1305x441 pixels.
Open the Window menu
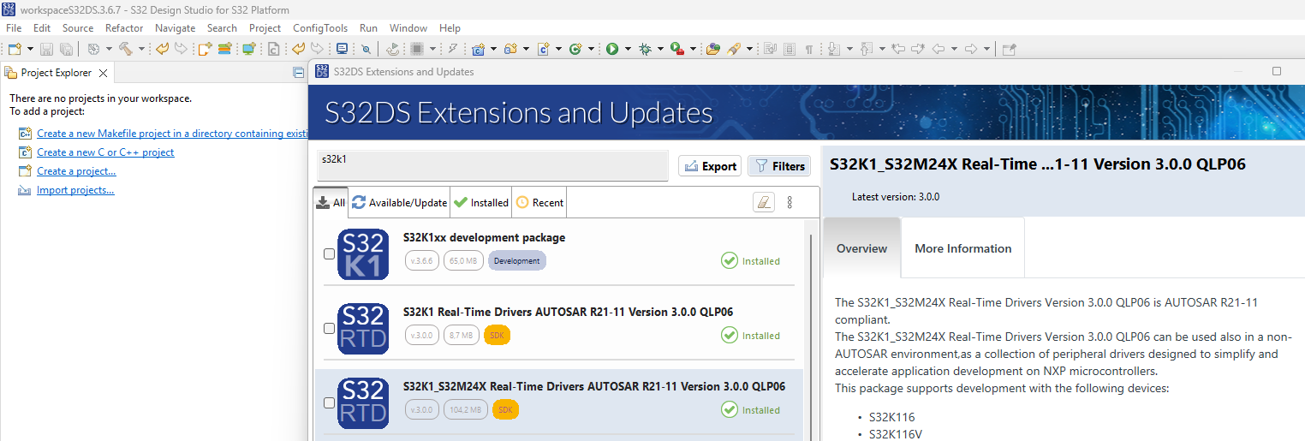tap(408, 28)
